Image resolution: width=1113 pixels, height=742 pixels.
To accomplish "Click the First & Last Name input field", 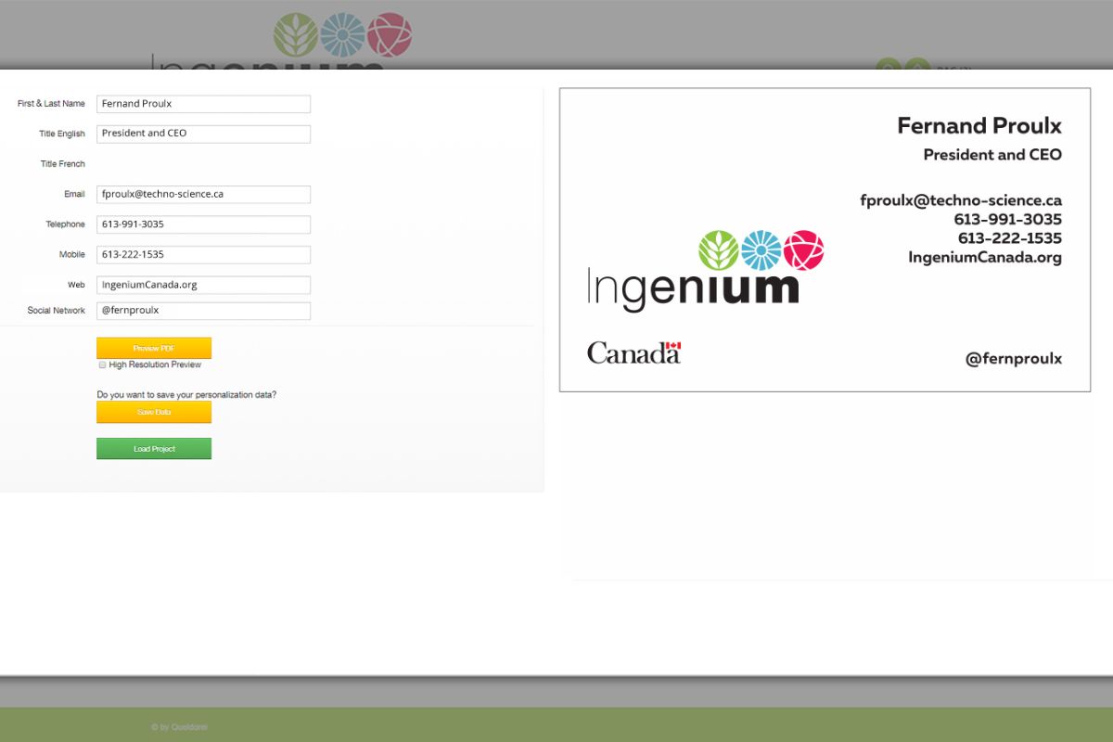I will [x=203, y=103].
